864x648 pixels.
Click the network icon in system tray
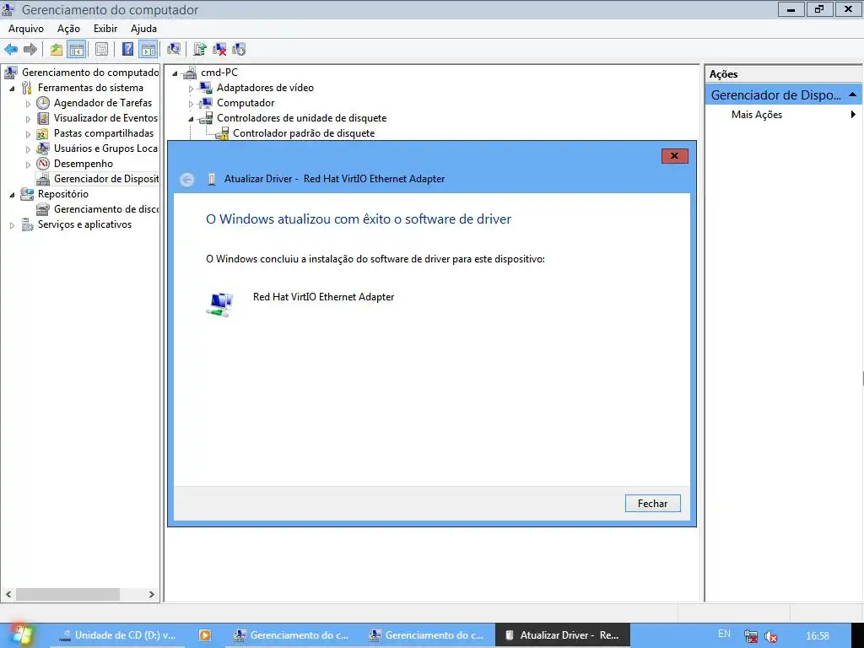(750, 636)
